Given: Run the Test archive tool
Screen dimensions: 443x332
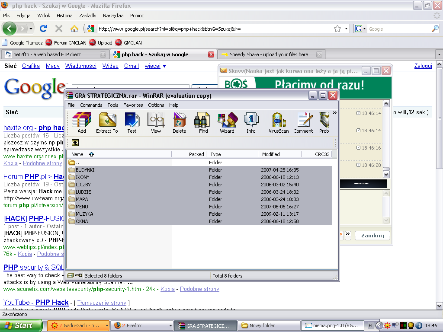Looking at the screenshot, I should coord(132,122).
